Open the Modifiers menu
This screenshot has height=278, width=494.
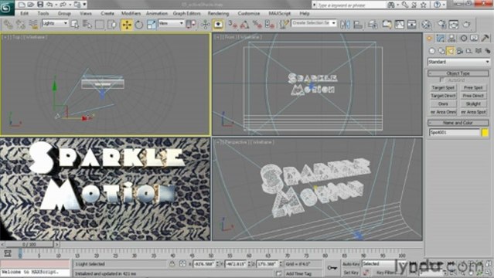coord(131,14)
